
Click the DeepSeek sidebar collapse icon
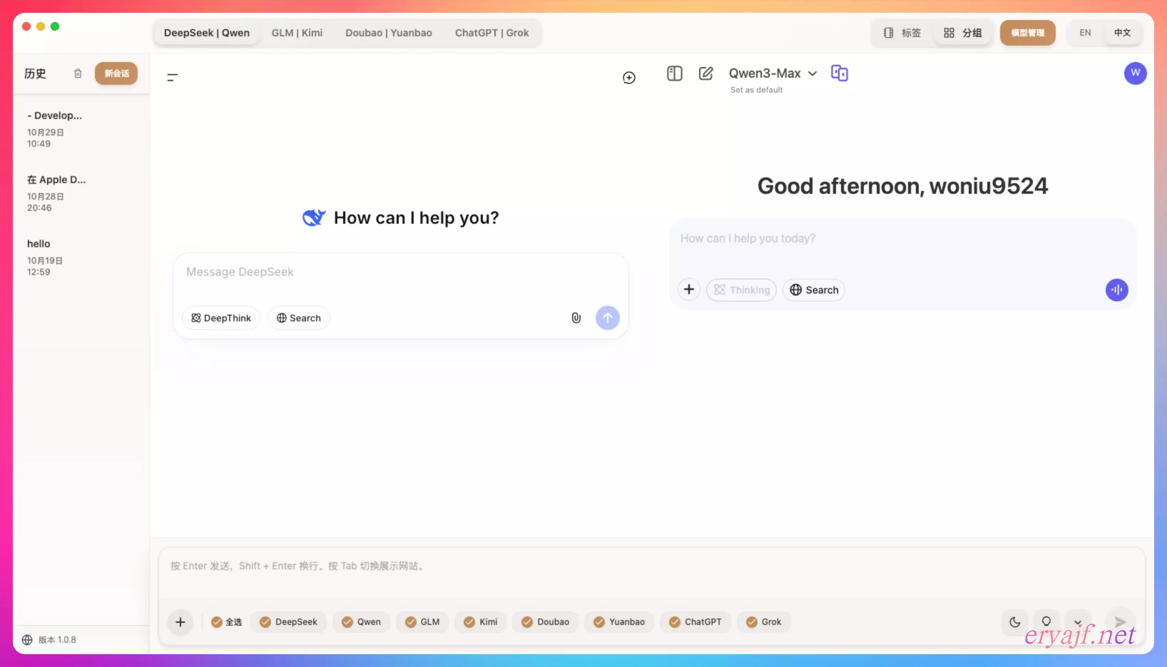coord(172,77)
